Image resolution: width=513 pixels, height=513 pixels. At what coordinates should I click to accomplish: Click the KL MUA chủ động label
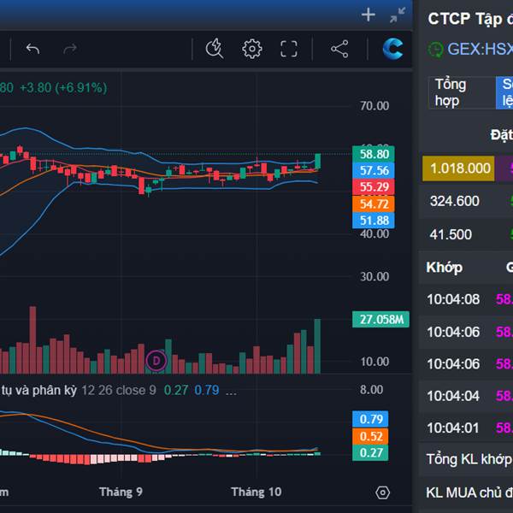(469, 492)
